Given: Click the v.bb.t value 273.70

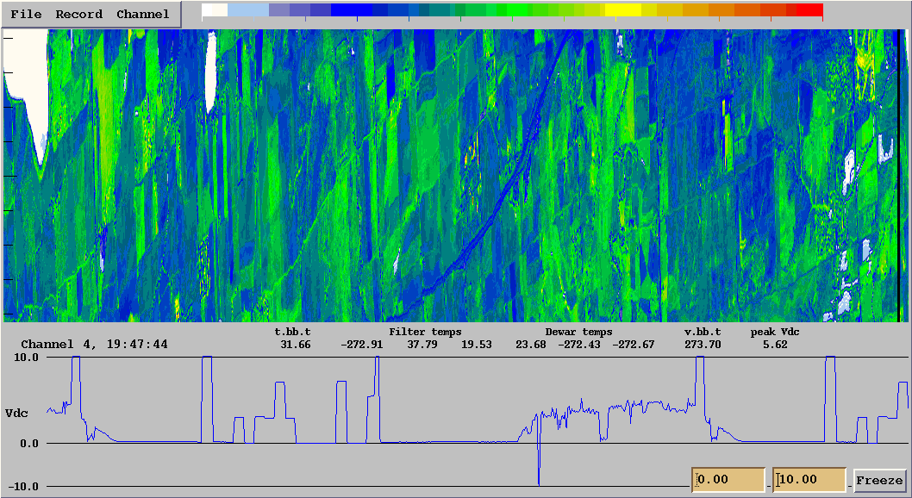Looking at the screenshot, I should click(x=703, y=345).
